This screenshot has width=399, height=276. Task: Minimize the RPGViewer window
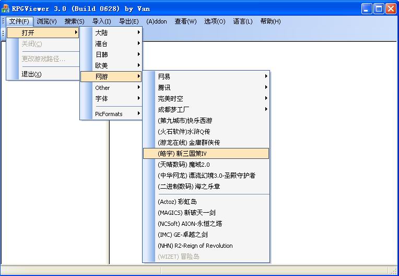point(367,9)
